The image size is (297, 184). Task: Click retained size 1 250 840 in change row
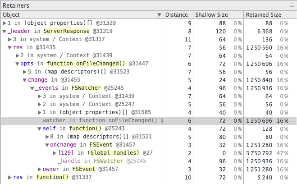(x=259, y=80)
